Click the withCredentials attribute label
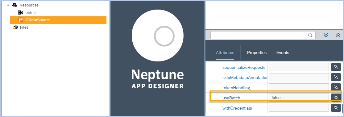344x117 pixels. pos(237,108)
